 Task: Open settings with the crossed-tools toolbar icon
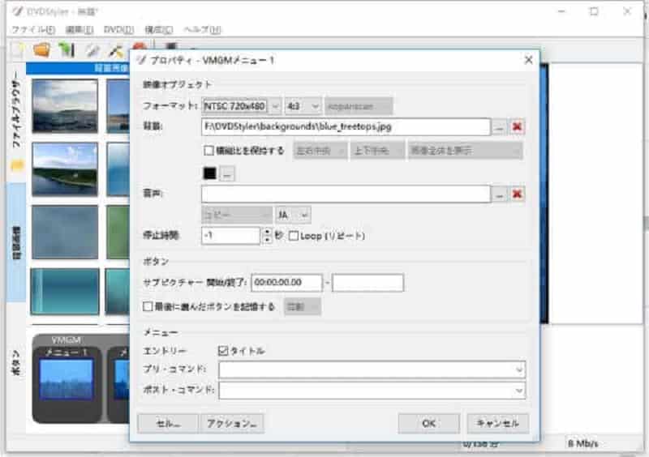tap(116, 50)
